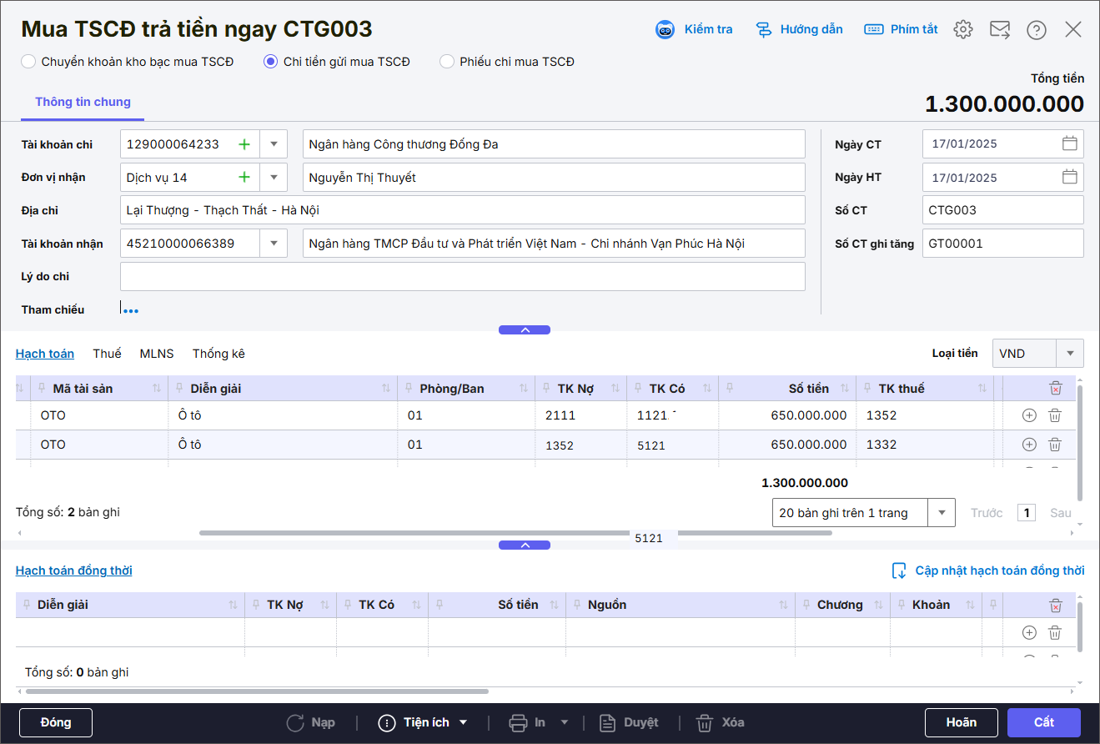Click green plus beside Tài khoản chi

click(244, 144)
